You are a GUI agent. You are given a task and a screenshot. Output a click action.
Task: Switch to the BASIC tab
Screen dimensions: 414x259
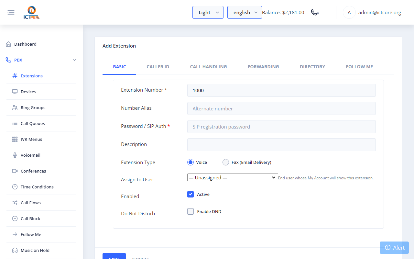(119, 67)
